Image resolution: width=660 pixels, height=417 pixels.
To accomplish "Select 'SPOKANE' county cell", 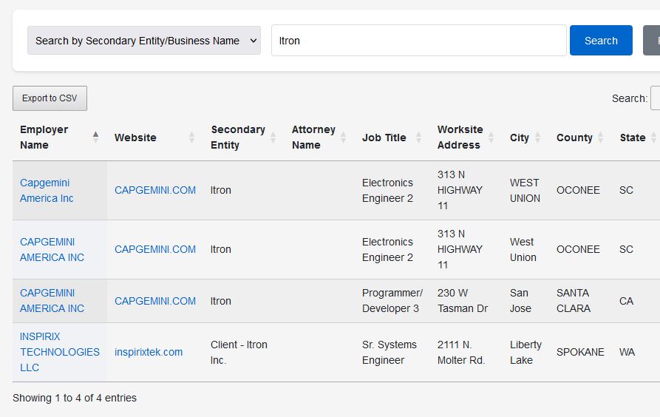I will tap(580, 352).
